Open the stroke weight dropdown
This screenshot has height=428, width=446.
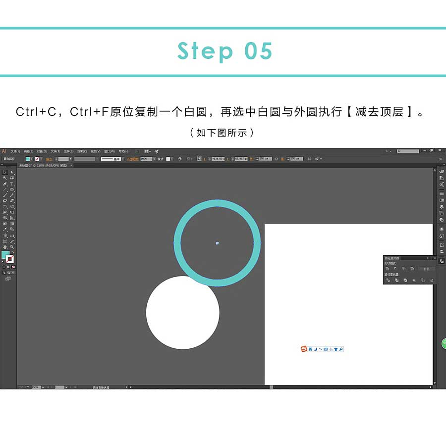click(x=70, y=159)
